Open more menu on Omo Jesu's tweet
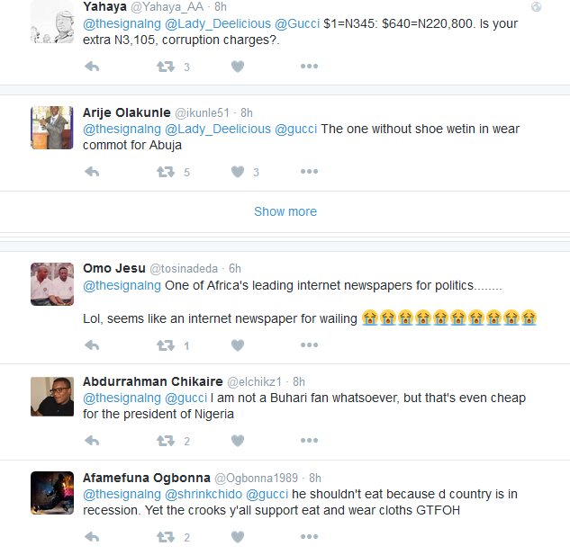The image size is (570, 555). pos(309,345)
